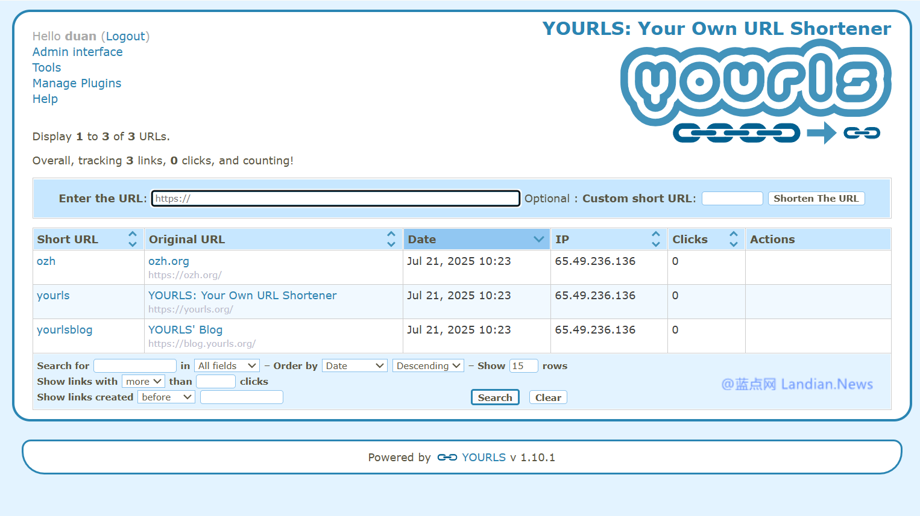The image size is (920, 516).
Task: Expand the 'before' date filter dropdown
Action: (166, 397)
